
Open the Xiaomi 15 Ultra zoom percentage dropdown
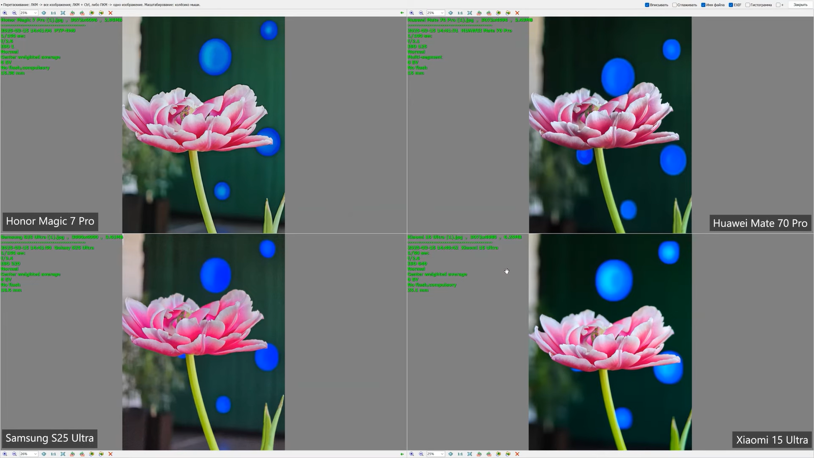pos(443,454)
